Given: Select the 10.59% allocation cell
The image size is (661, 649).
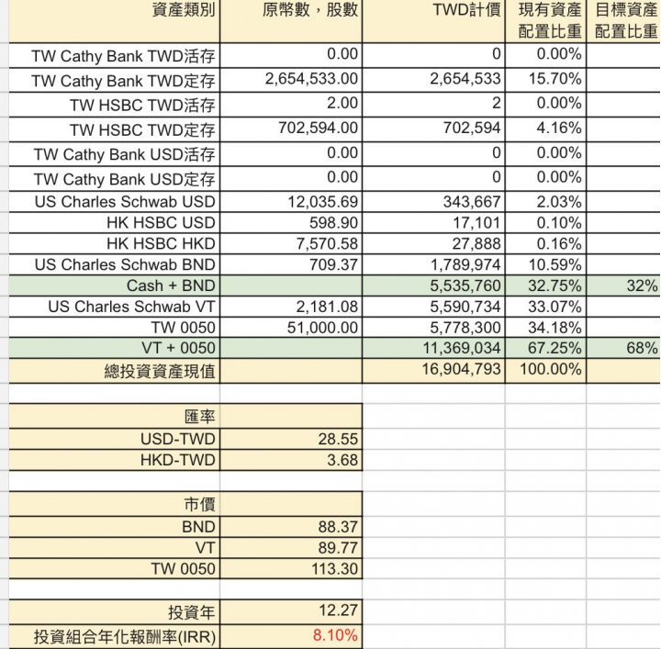Looking at the screenshot, I should coord(545,264).
